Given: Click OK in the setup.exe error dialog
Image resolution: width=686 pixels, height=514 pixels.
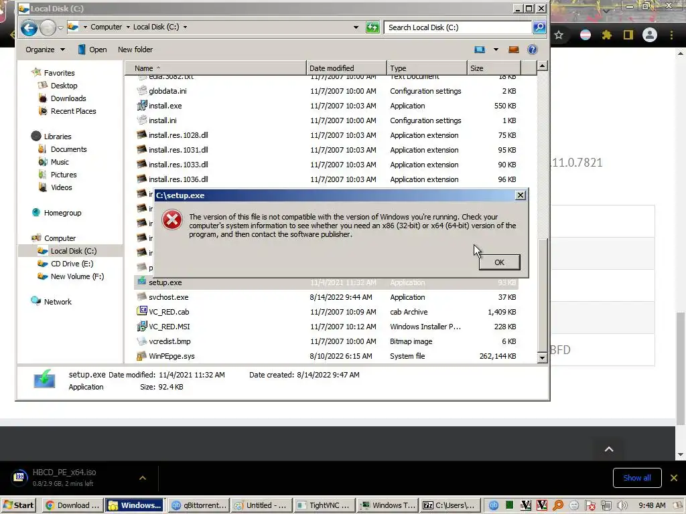Looking at the screenshot, I should click(499, 262).
